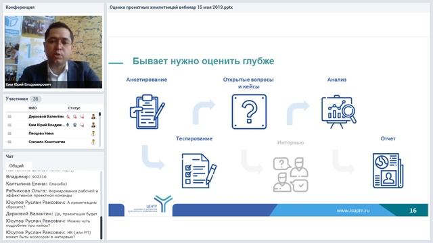
Task: Select participant name Сенчило Константин
Action: 47,142
